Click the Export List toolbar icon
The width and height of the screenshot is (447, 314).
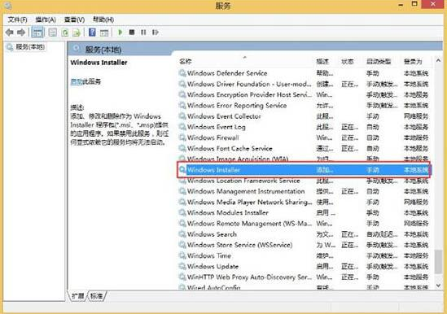[77, 33]
